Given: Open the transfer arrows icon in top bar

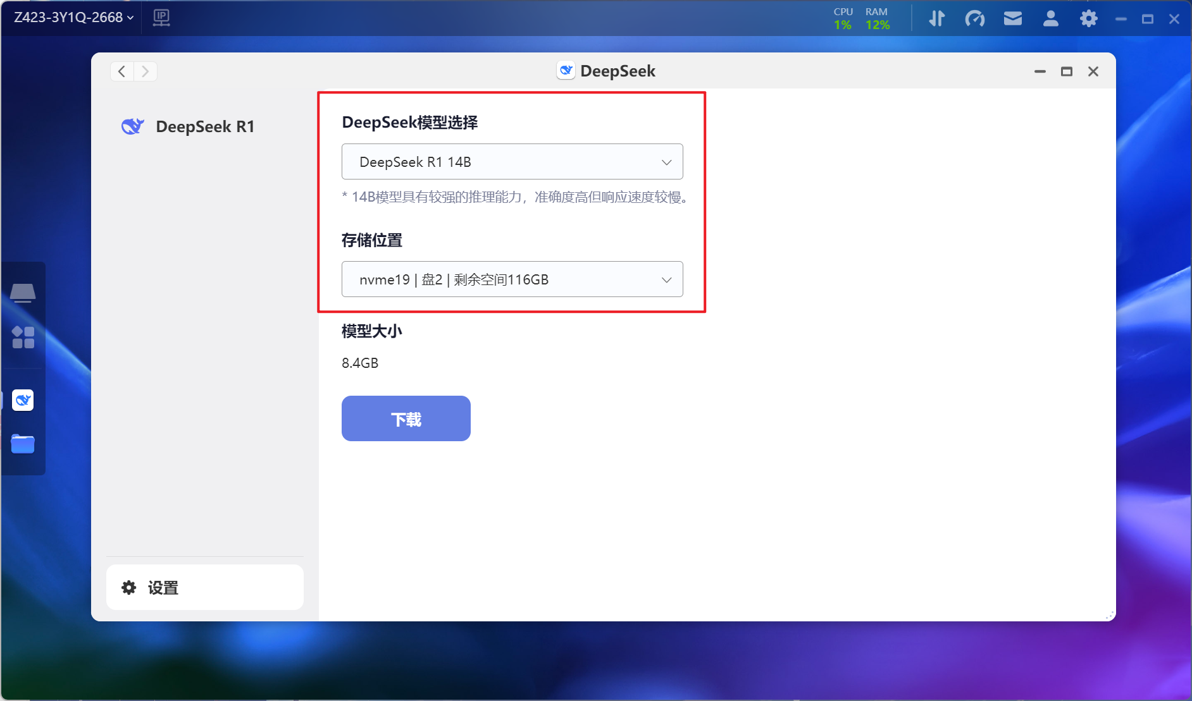Looking at the screenshot, I should (936, 18).
